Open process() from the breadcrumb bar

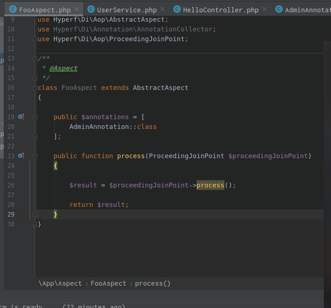click(152, 283)
